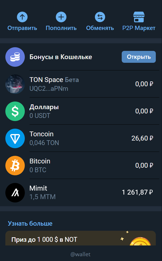The image size is (162, 261).
Task: Open the P2P Маркет storefront icon
Action: click(x=139, y=17)
